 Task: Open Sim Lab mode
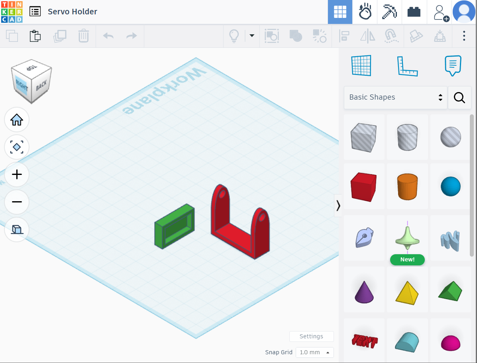(365, 12)
